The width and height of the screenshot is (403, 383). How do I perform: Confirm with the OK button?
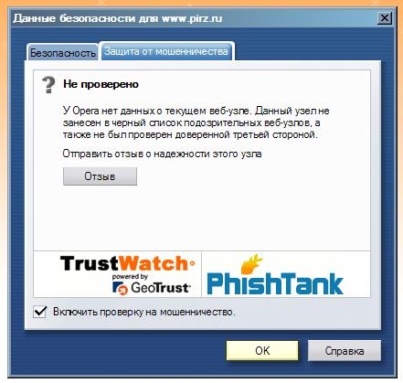[x=262, y=350]
